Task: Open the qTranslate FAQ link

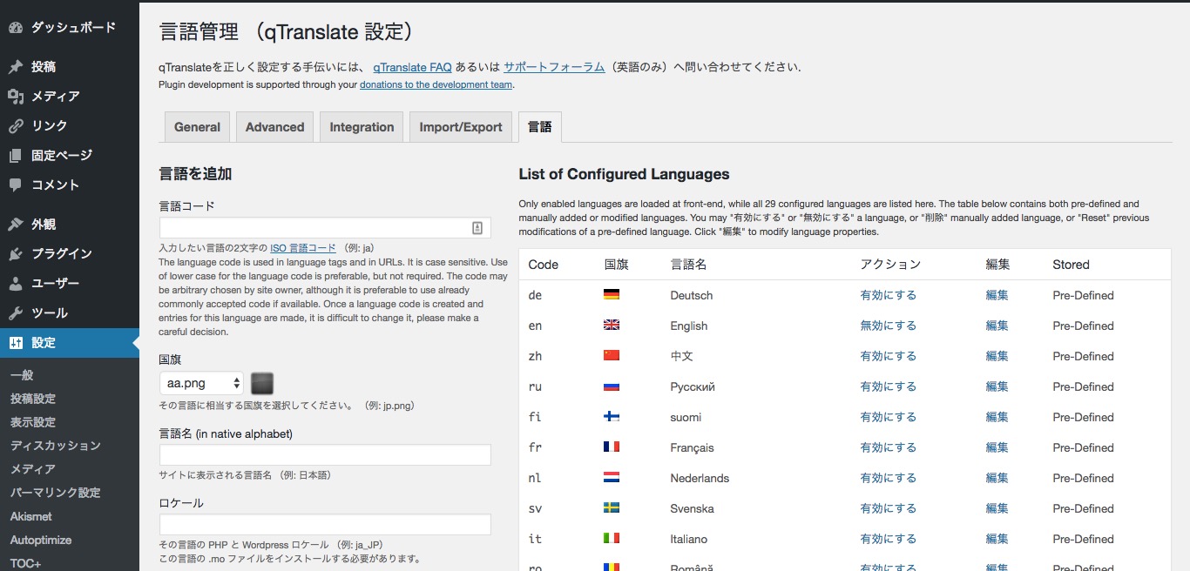Action: pyautogui.click(x=412, y=67)
